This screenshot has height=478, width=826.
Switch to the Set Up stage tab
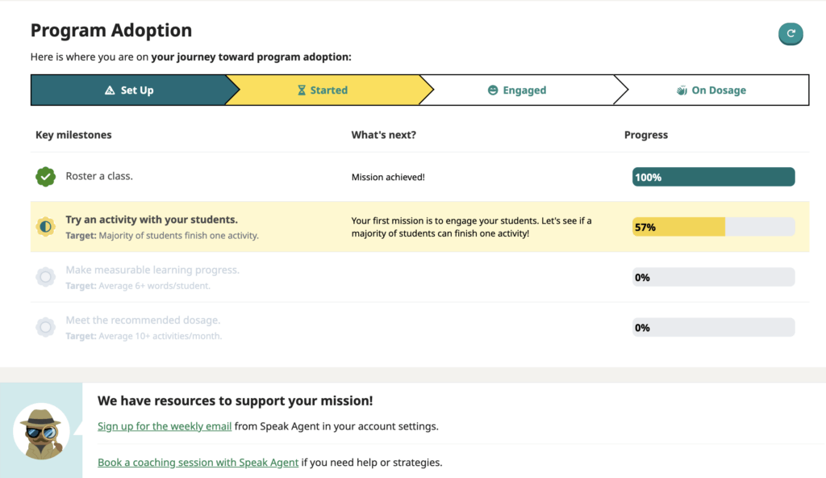[129, 90]
